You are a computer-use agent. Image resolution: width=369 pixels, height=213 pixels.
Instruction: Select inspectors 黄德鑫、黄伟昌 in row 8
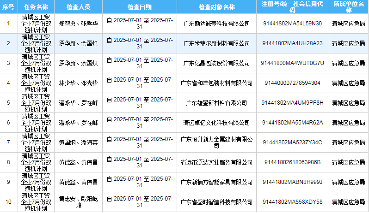click(x=78, y=162)
